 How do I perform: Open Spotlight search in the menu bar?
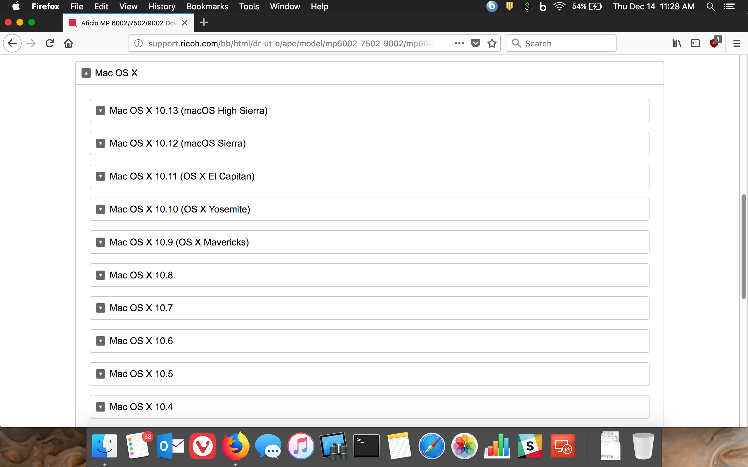click(x=710, y=6)
